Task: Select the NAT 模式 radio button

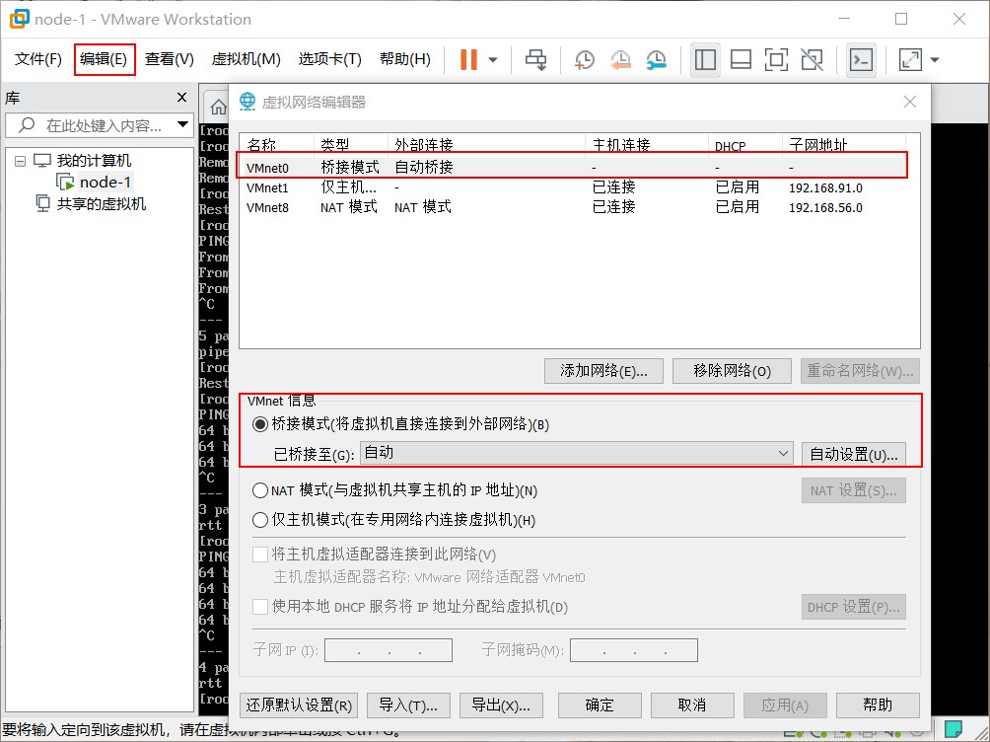Action: coord(260,490)
